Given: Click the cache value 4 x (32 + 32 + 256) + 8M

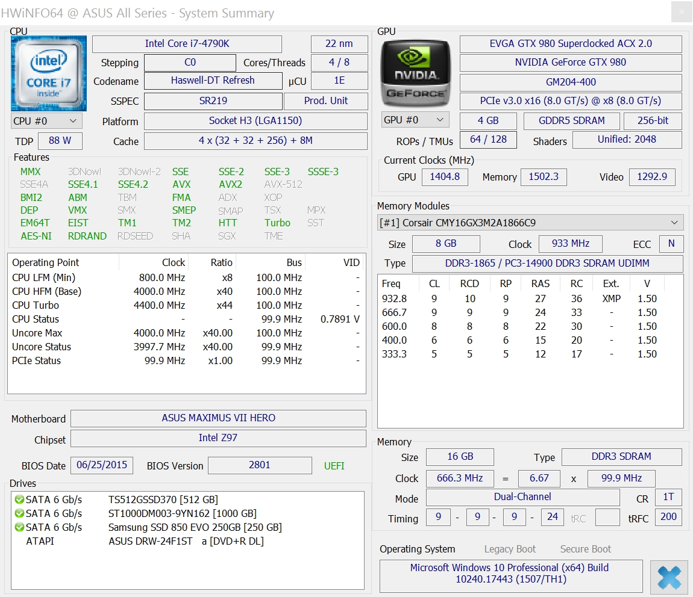Looking at the screenshot, I should [x=256, y=141].
